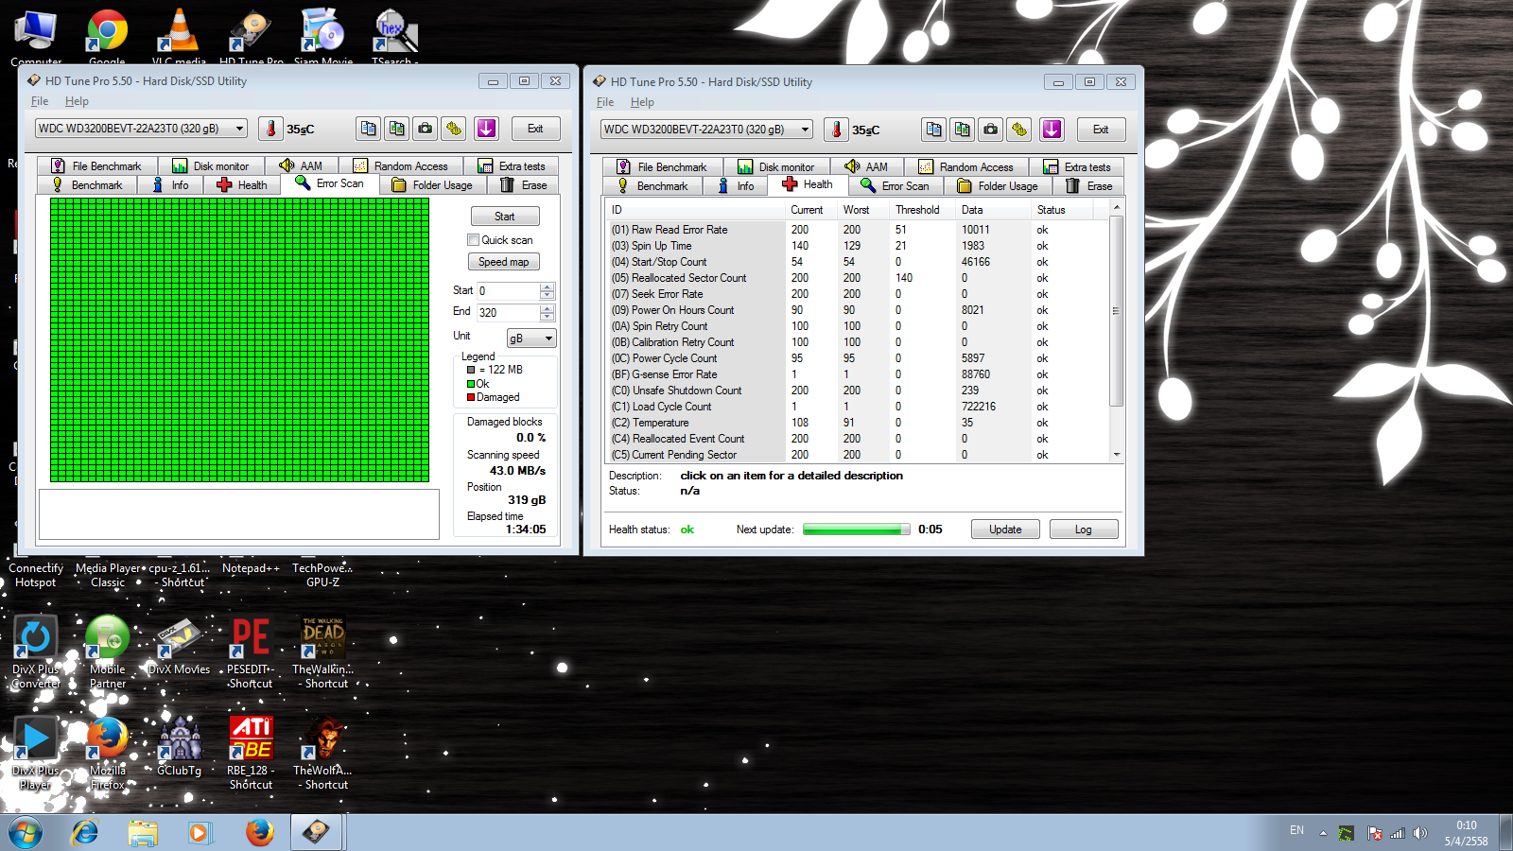Screen dimensions: 1513x851
Task: Click the thermometer icon in the Health window
Action: pos(836,130)
